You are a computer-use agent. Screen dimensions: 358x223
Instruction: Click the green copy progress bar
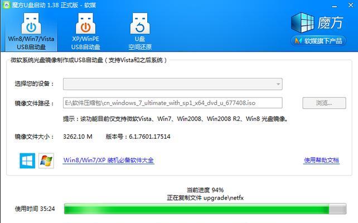point(205,209)
